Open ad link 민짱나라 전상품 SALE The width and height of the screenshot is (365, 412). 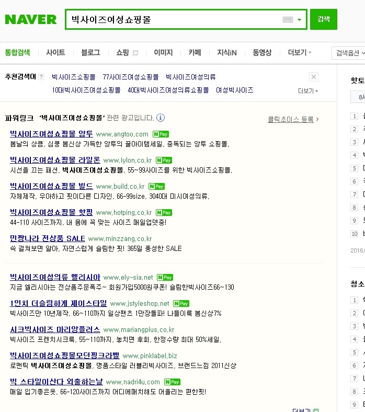[48, 238]
